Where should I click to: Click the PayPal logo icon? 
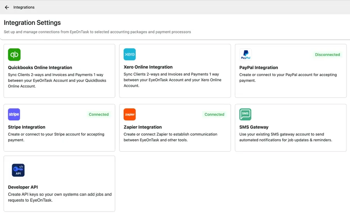pyautogui.click(x=245, y=54)
